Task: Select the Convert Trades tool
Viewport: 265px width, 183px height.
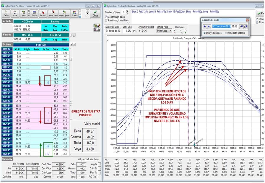Action: 53,13
